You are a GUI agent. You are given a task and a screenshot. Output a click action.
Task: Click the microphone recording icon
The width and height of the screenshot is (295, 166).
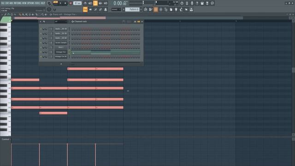pos(192,3)
